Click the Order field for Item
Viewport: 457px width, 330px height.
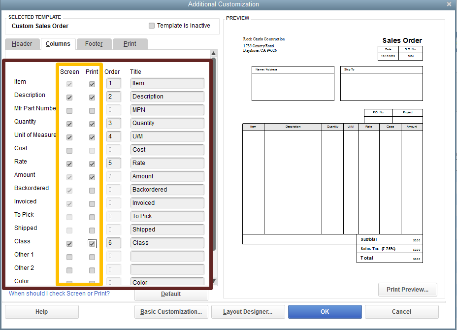(114, 83)
